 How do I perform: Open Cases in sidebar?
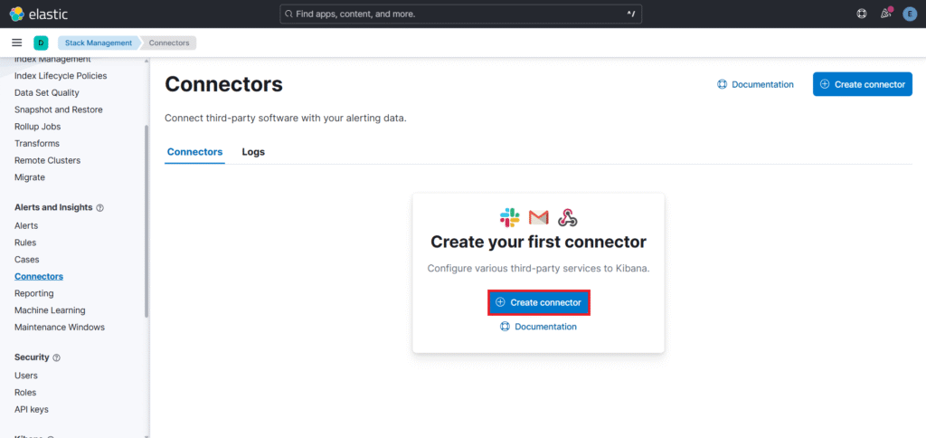(26, 260)
